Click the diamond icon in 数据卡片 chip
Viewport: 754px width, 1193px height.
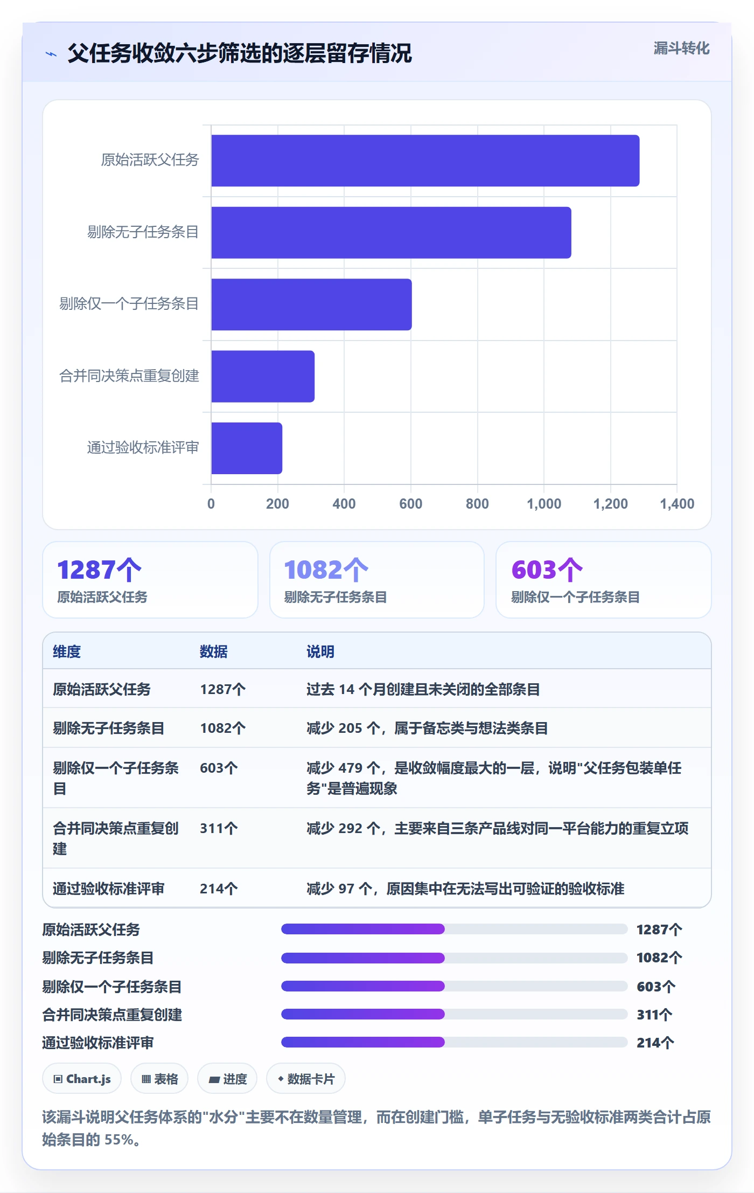[x=281, y=1079]
